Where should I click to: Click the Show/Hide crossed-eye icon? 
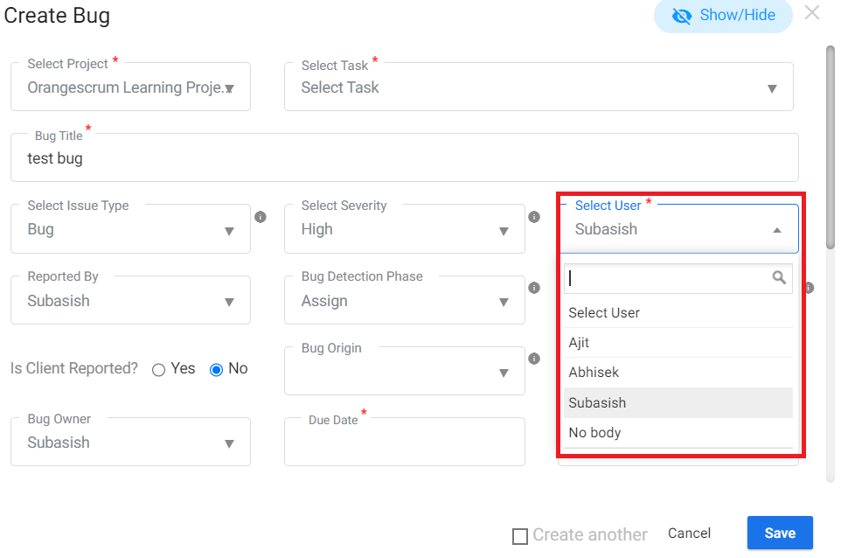[682, 16]
